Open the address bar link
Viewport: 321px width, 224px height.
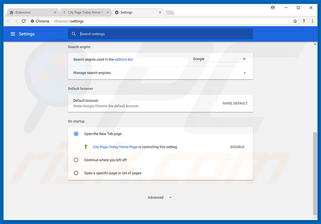[124, 59]
